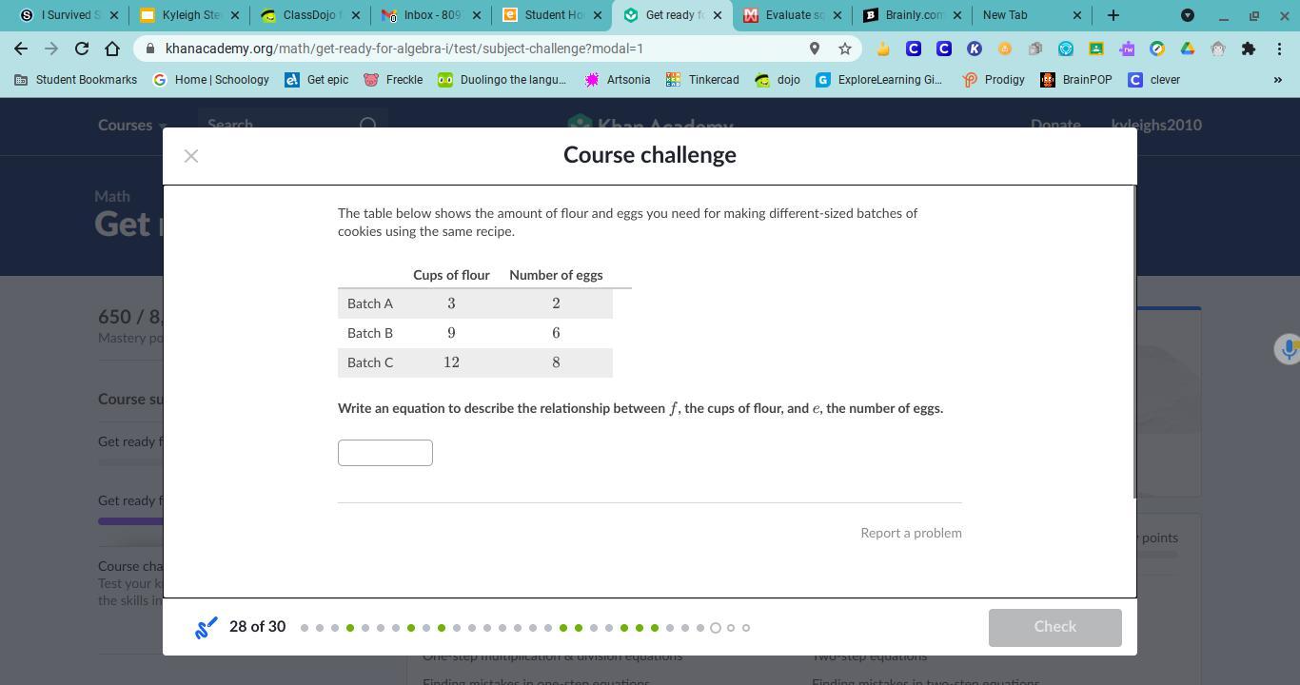Image resolution: width=1300 pixels, height=685 pixels.
Task: View site information via the lock icon
Action: coord(150,49)
